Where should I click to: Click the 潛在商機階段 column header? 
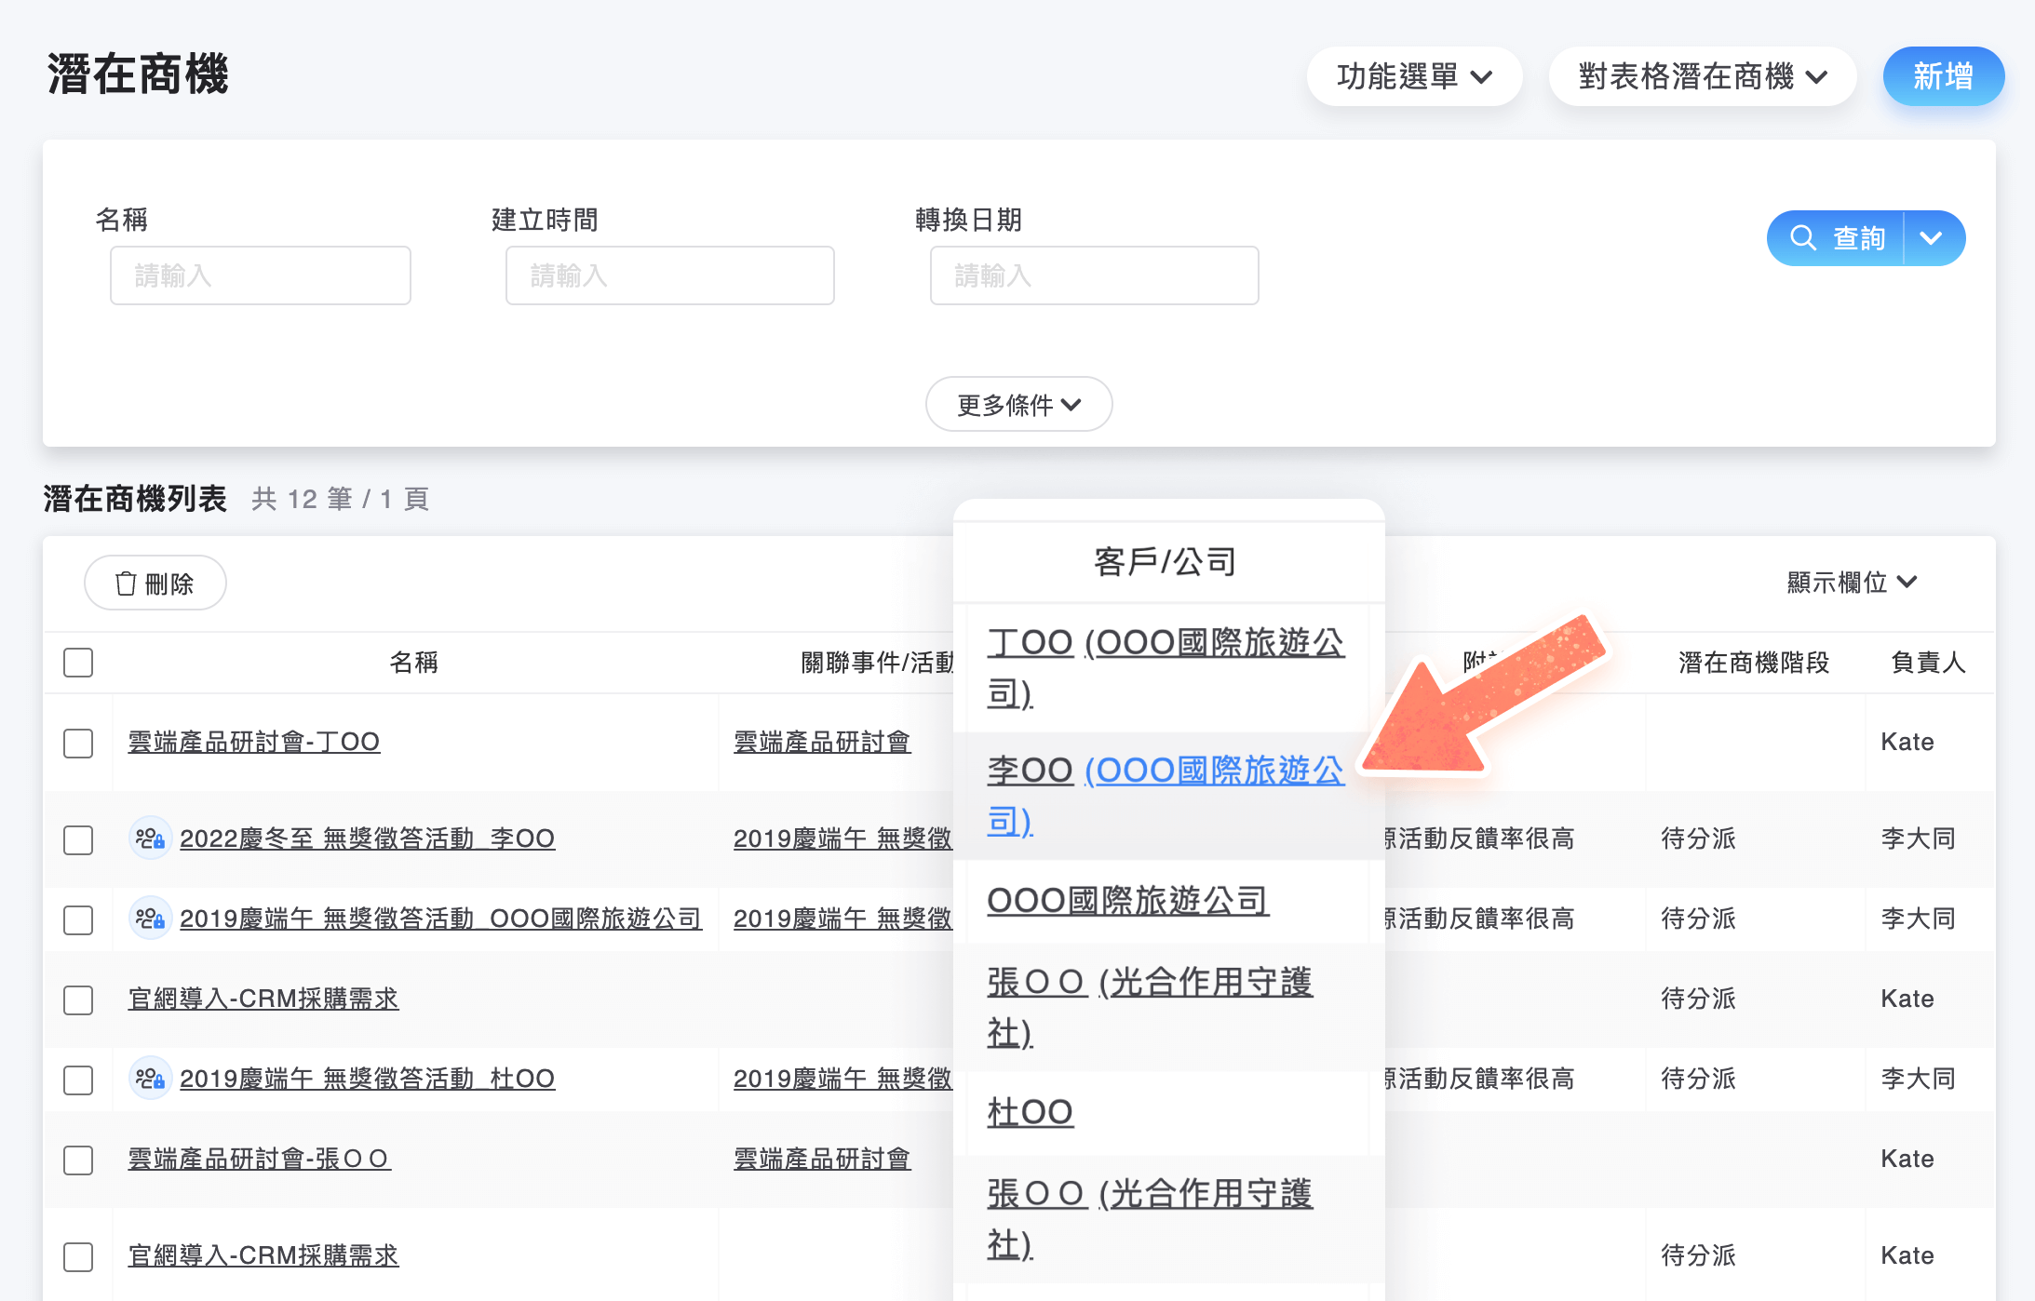pyautogui.click(x=1754, y=663)
